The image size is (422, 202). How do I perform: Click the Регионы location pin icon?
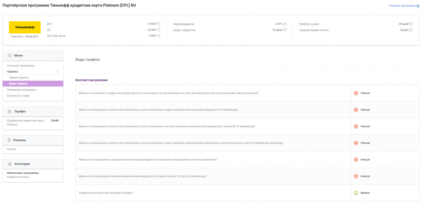coord(9,140)
